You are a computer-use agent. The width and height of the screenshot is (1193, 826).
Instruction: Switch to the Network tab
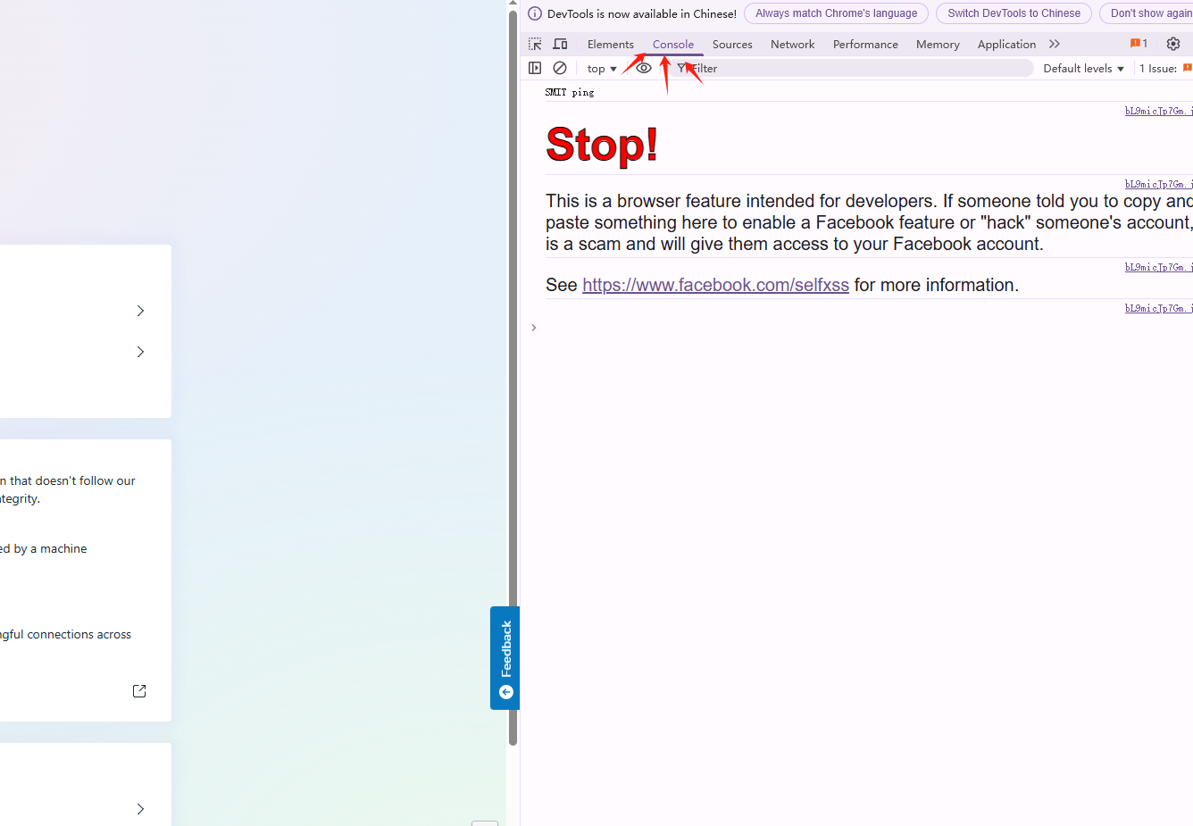792,45
